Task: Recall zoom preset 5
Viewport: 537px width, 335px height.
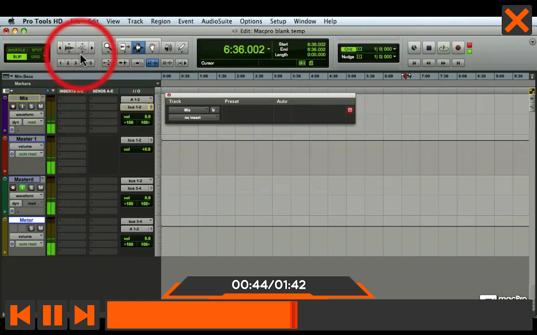Action: pyautogui.click(x=91, y=63)
